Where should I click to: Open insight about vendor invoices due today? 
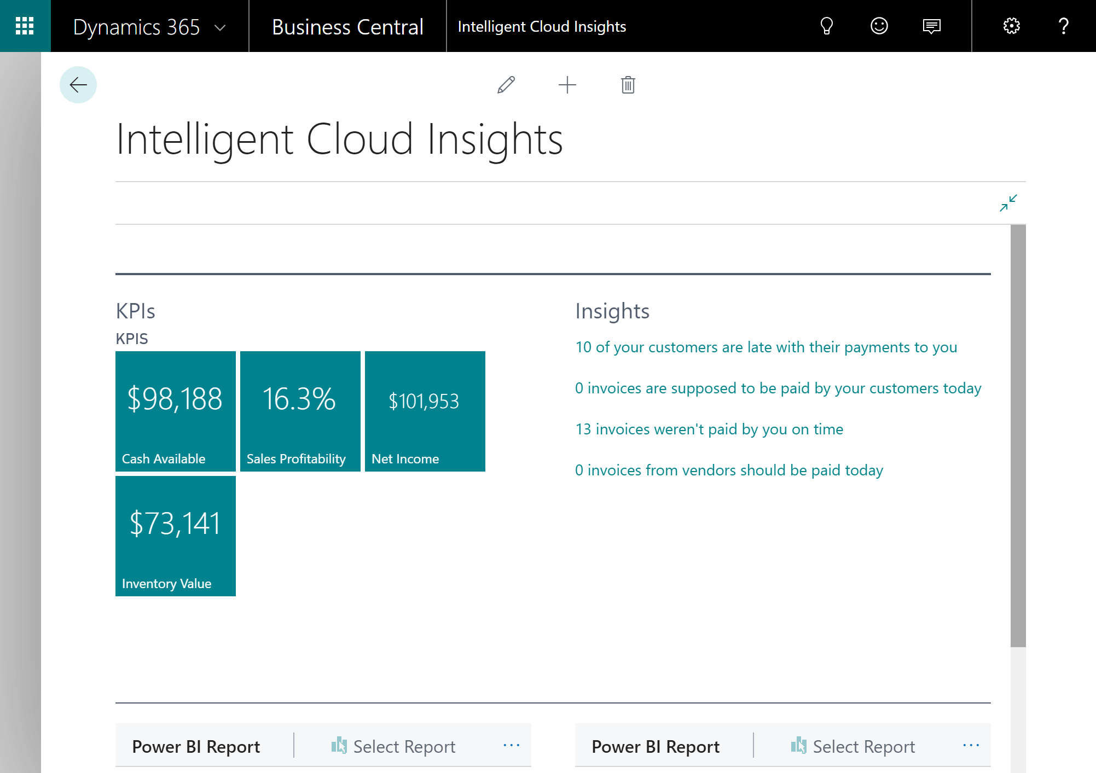(729, 470)
